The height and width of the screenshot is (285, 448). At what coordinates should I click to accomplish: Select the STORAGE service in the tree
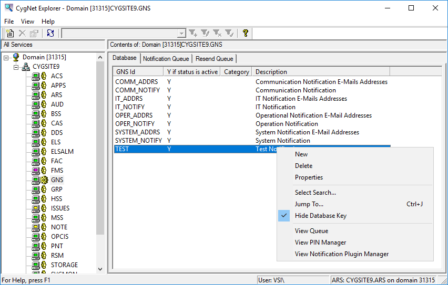point(64,265)
